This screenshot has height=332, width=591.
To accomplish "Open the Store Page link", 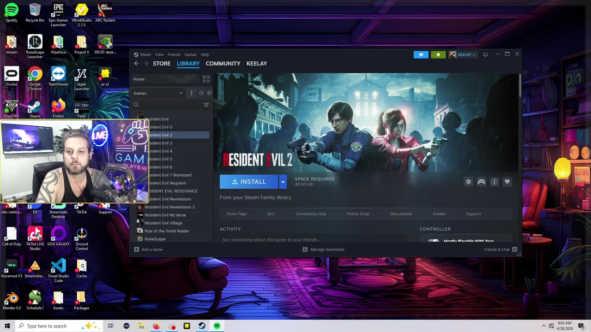I will (x=236, y=214).
